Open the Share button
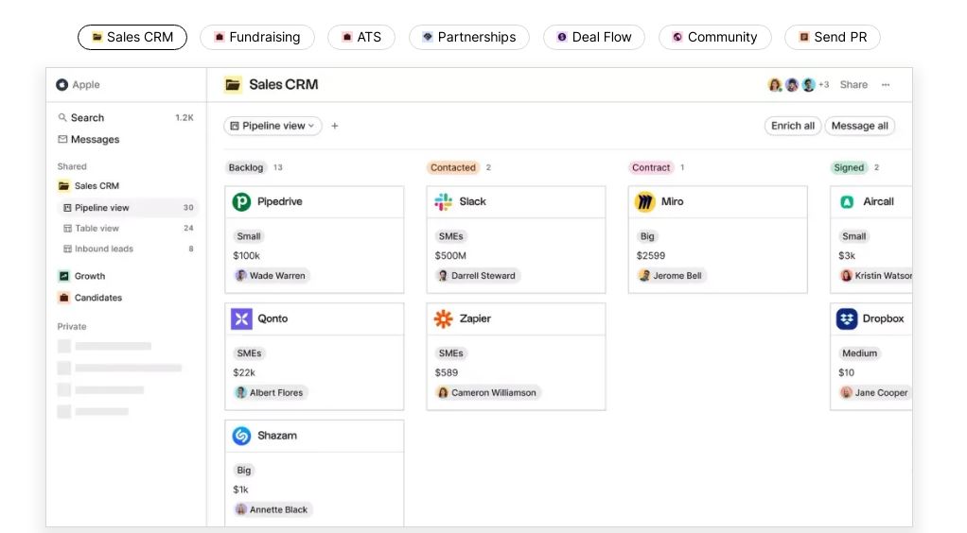This screenshot has width=967, height=533. coord(853,85)
